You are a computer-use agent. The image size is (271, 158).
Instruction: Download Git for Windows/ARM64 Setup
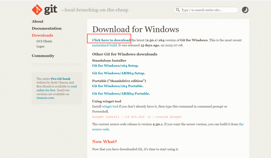click(x=118, y=73)
